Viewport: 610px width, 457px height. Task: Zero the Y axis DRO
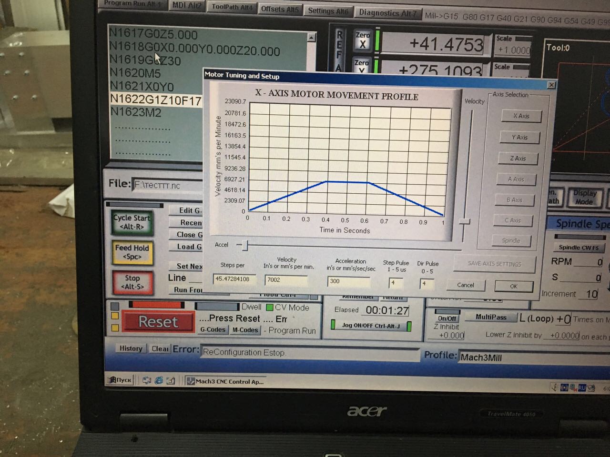tap(361, 66)
